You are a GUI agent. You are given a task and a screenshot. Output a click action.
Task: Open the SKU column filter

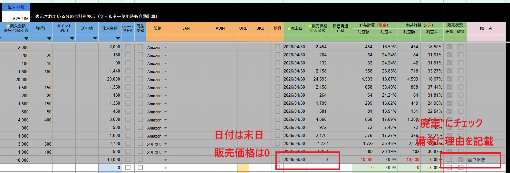(268, 38)
